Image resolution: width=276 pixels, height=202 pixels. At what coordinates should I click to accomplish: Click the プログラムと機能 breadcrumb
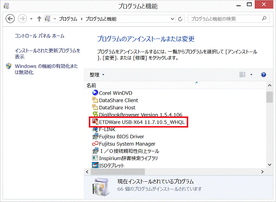101,19
